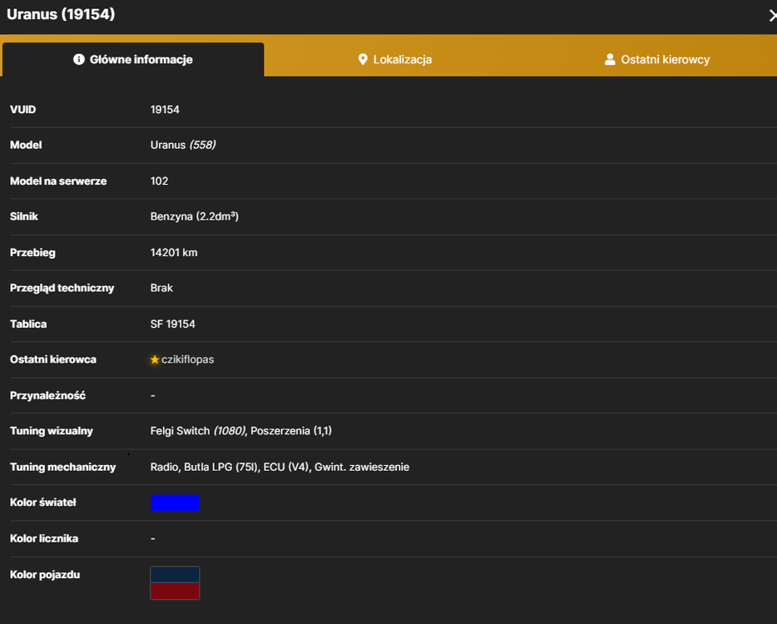Click the map pin icon on Lokalizacja tab

363,59
